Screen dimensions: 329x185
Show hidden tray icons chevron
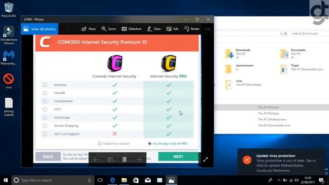(x=279, y=180)
